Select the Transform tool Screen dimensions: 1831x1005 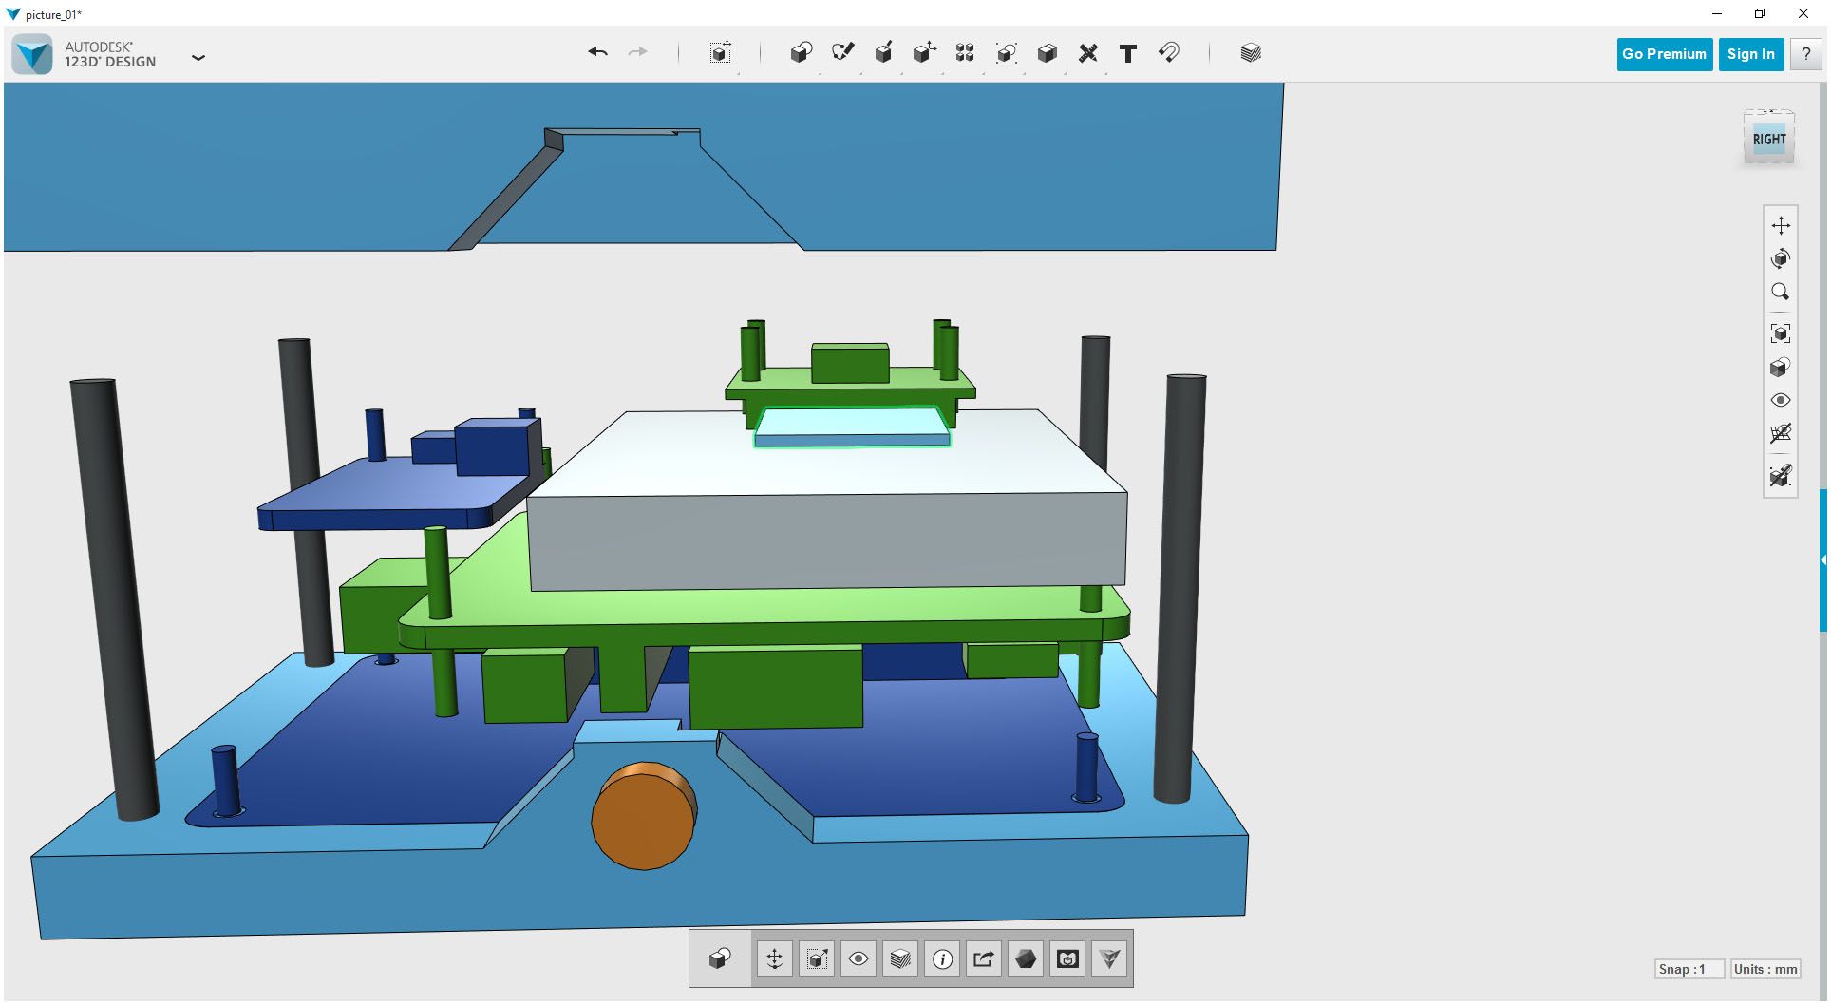pyautogui.click(x=925, y=53)
